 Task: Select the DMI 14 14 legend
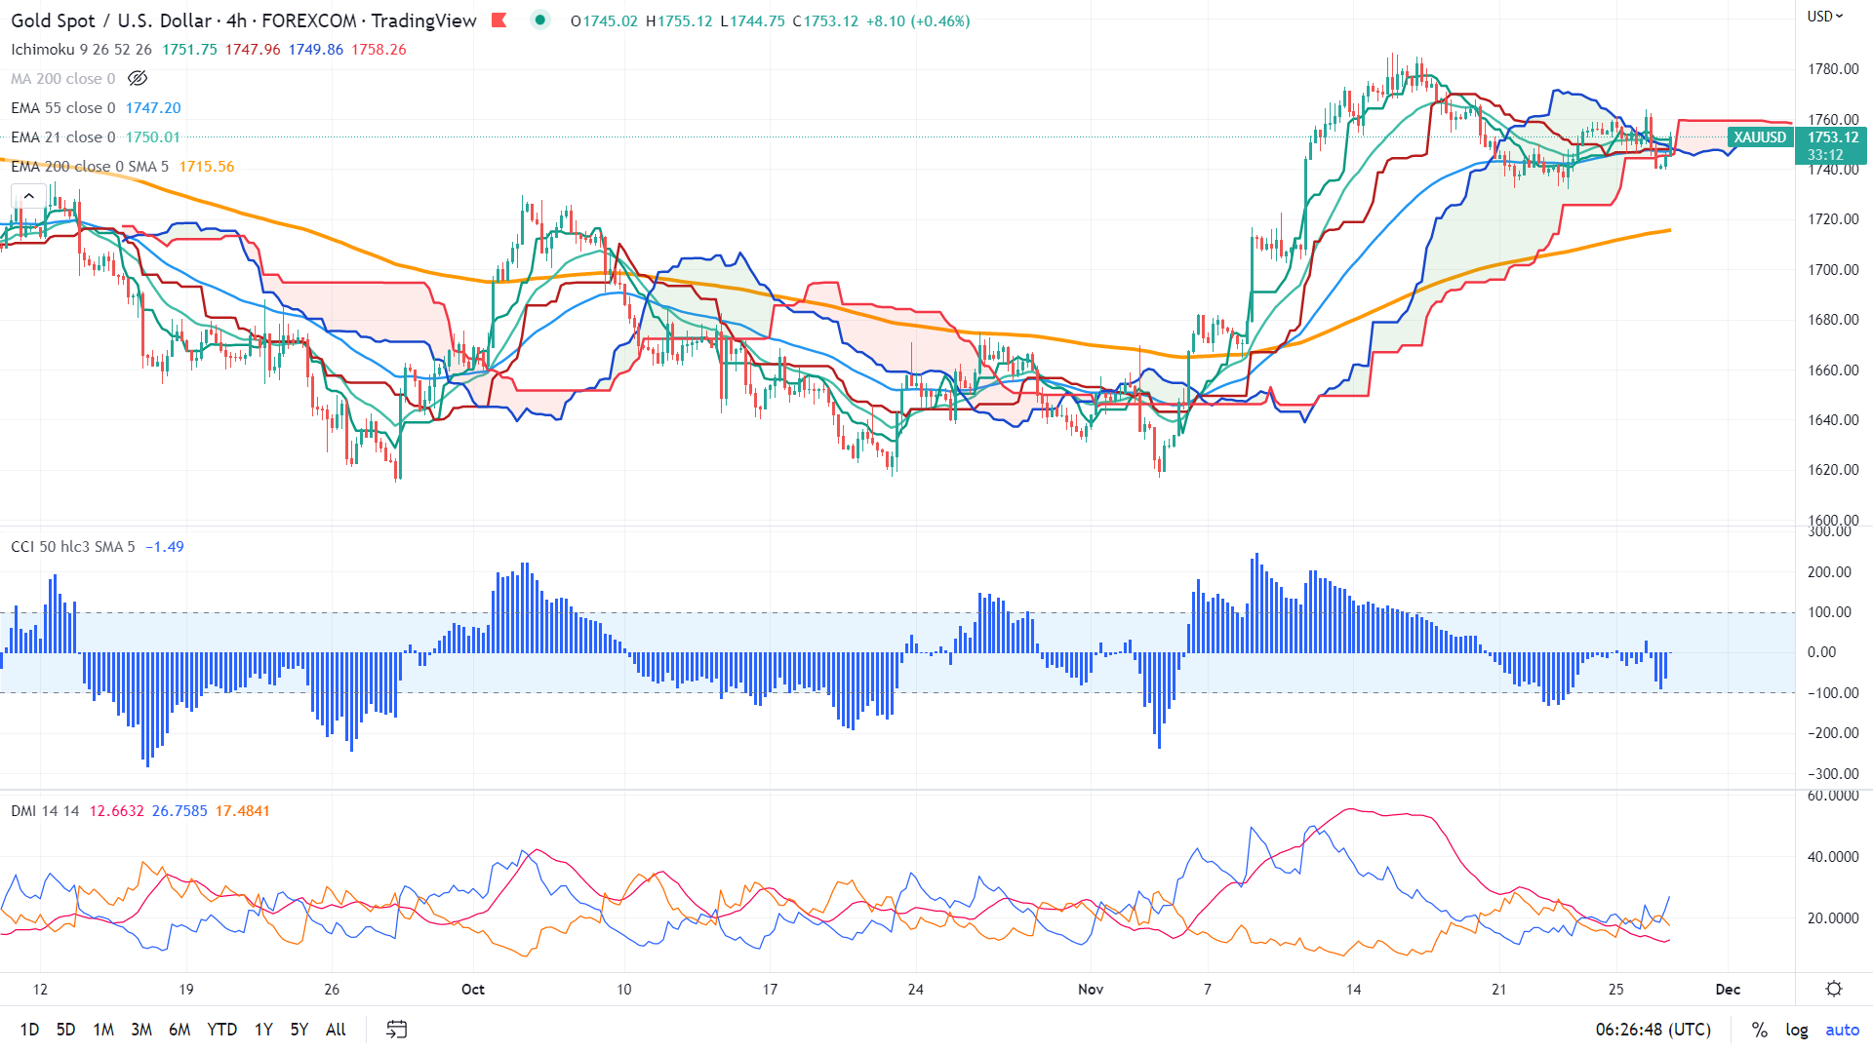45,811
